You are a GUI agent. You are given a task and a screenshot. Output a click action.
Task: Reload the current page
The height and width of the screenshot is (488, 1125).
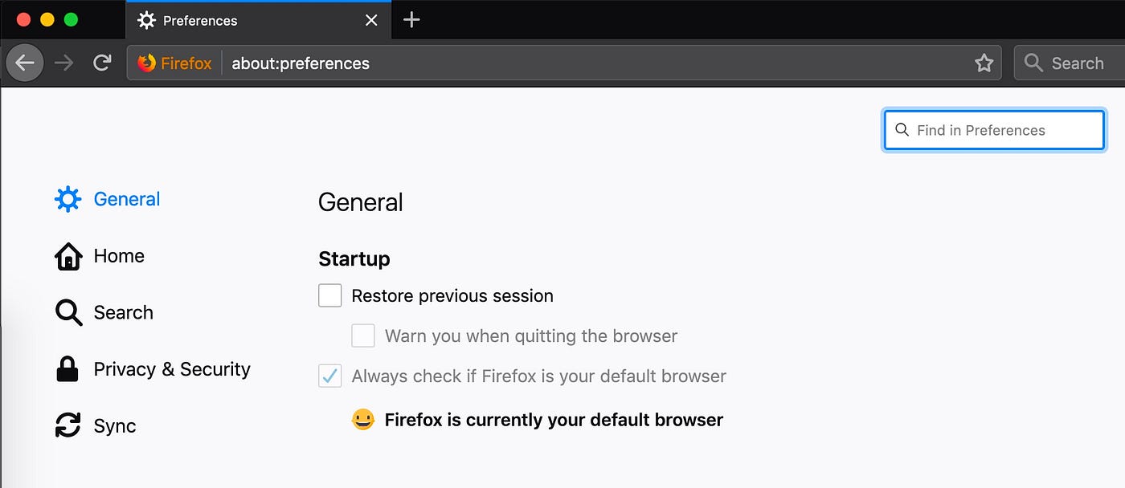coord(102,63)
